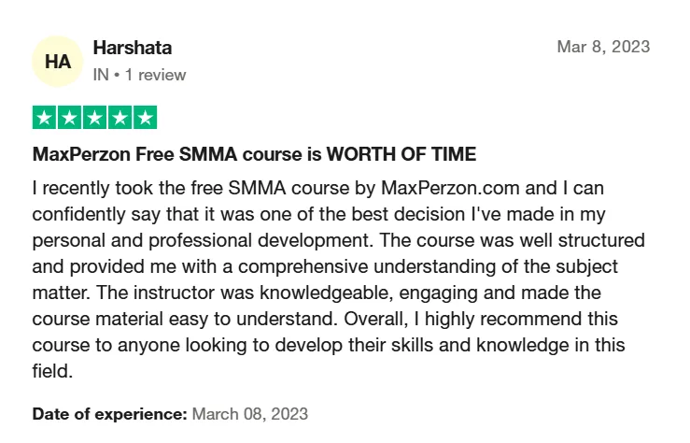Open the review title about MaxPerzon SMMA course
Image resolution: width=690 pixels, height=443 pixels.
[254, 154]
